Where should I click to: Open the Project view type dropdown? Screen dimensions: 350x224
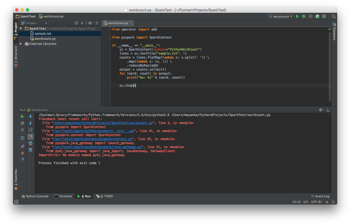[x=34, y=23]
